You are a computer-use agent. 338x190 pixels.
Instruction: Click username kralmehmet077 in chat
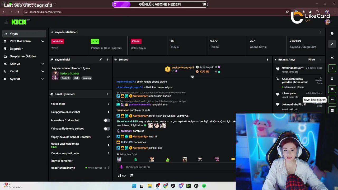126,82
